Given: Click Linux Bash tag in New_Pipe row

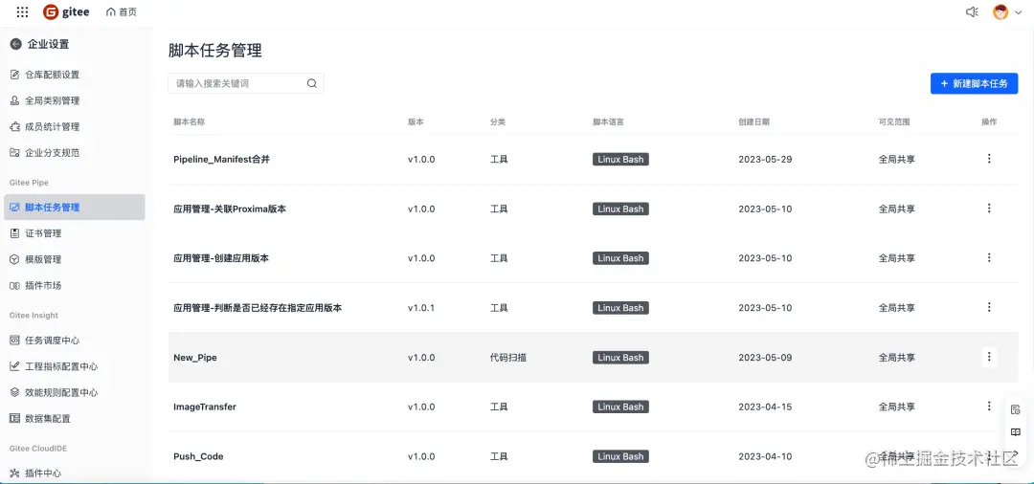Looking at the screenshot, I should 620,358.
